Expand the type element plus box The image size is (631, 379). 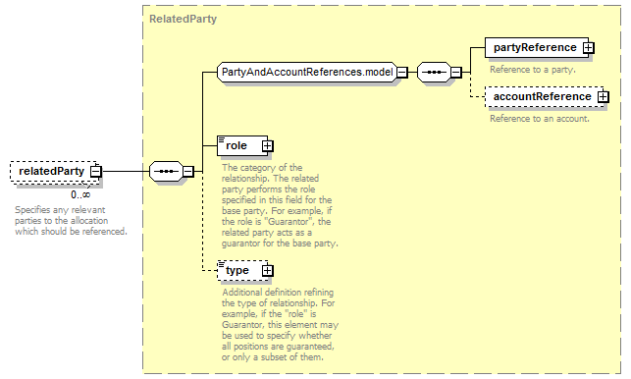pyautogui.click(x=267, y=271)
